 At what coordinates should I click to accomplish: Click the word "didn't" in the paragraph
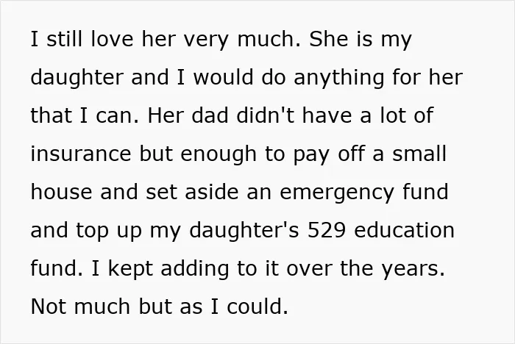coord(266,115)
